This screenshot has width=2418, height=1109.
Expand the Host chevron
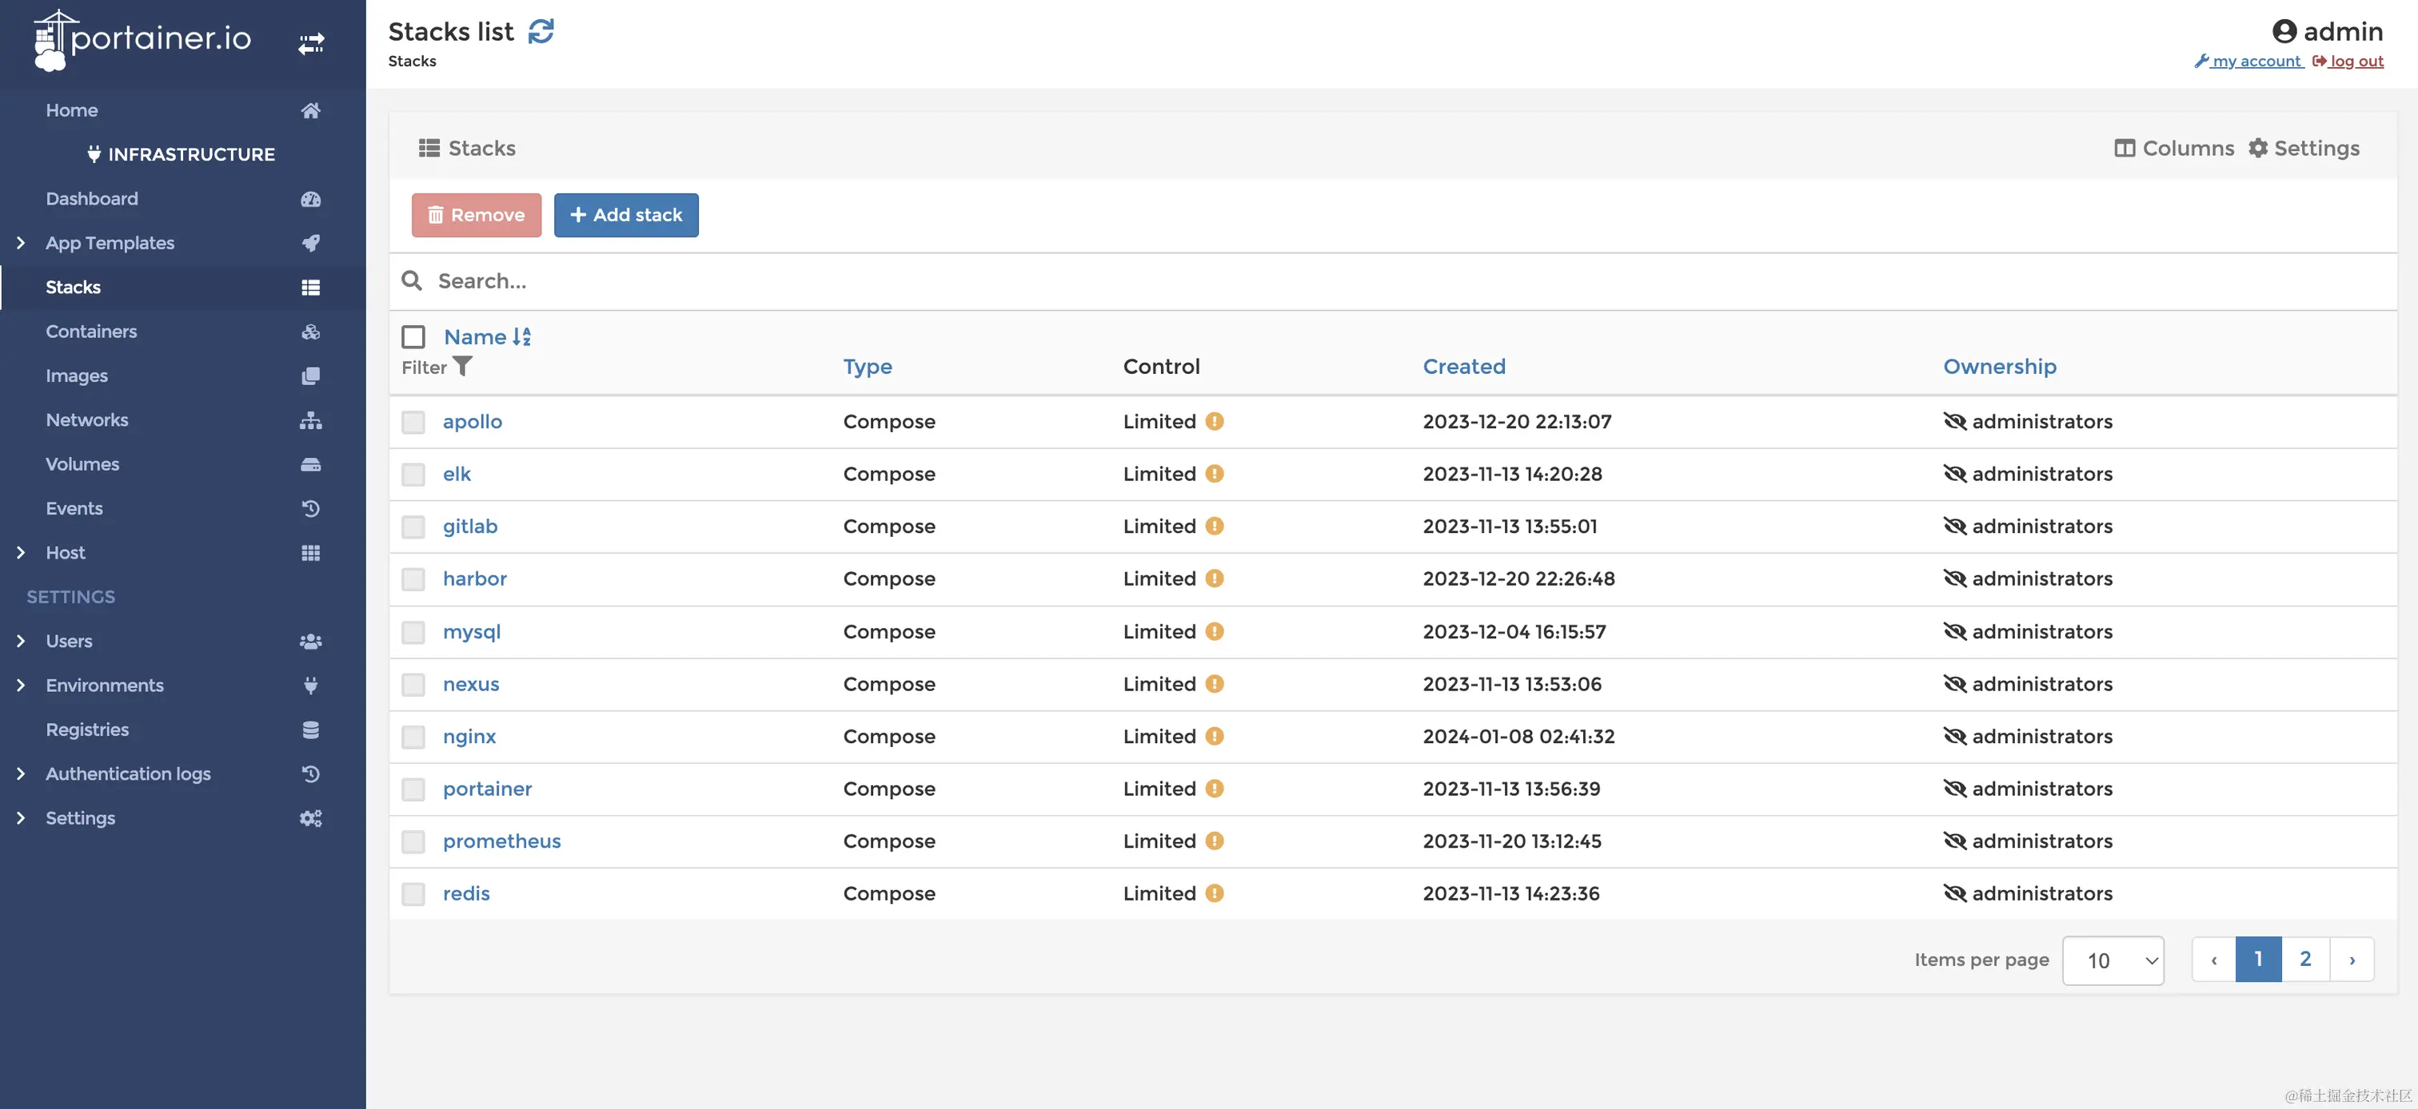pos(21,553)
